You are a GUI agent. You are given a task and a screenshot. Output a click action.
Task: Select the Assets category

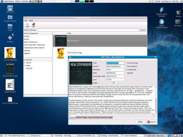coord(27,36)
